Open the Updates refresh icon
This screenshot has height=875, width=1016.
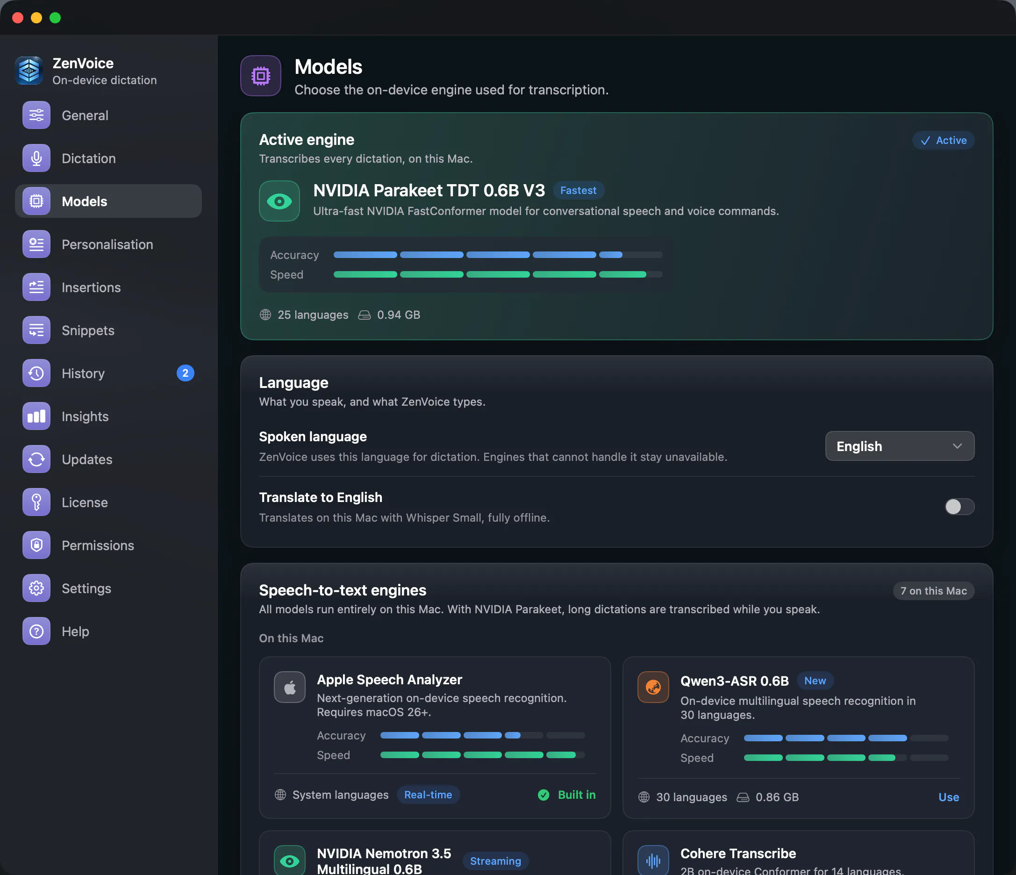(36, 459)
